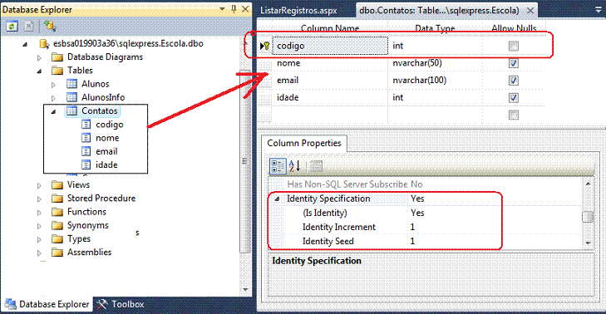Collapse the Escola.dbo connection node

click(25, 44)
